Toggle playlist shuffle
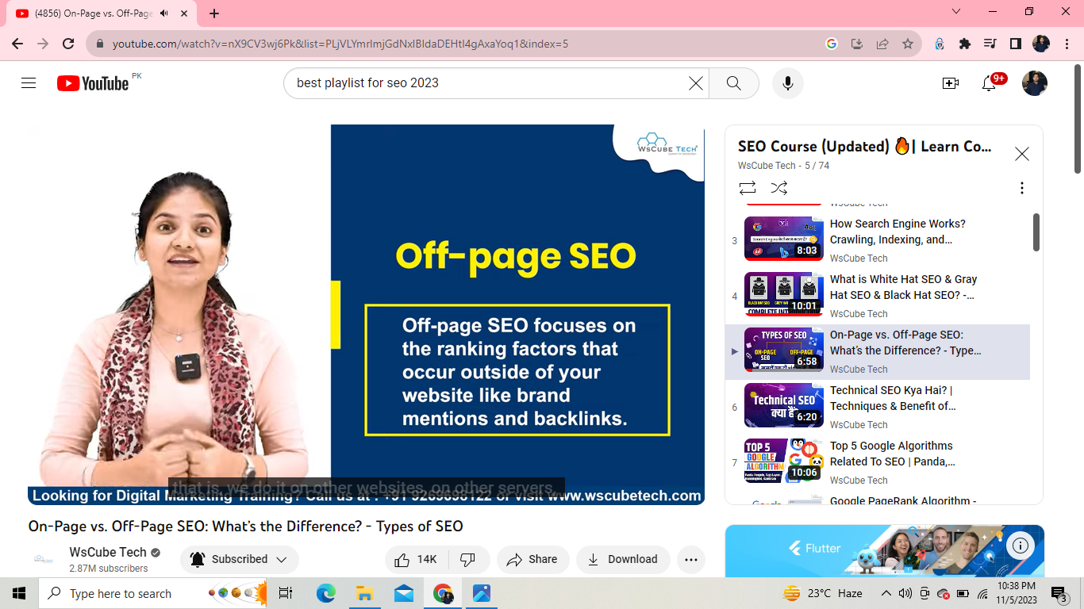1084x609 pixels. pos(779,188)
